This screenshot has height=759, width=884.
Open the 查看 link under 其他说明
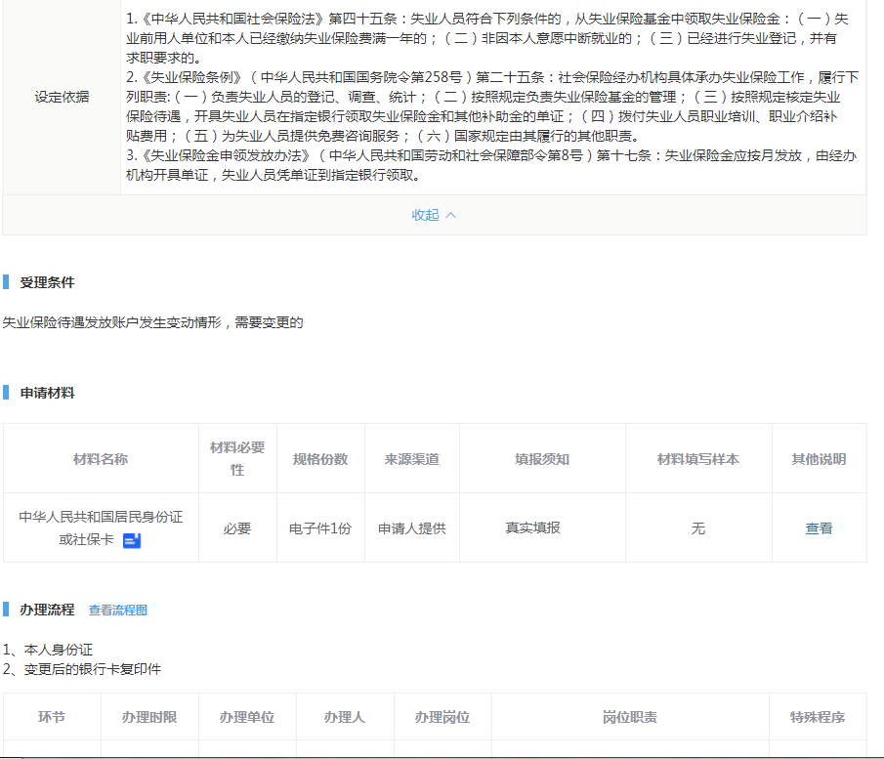pyautogui.click(x=819, y=528)
